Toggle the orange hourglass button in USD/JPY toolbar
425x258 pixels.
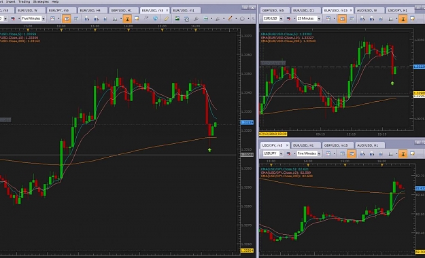403,153
